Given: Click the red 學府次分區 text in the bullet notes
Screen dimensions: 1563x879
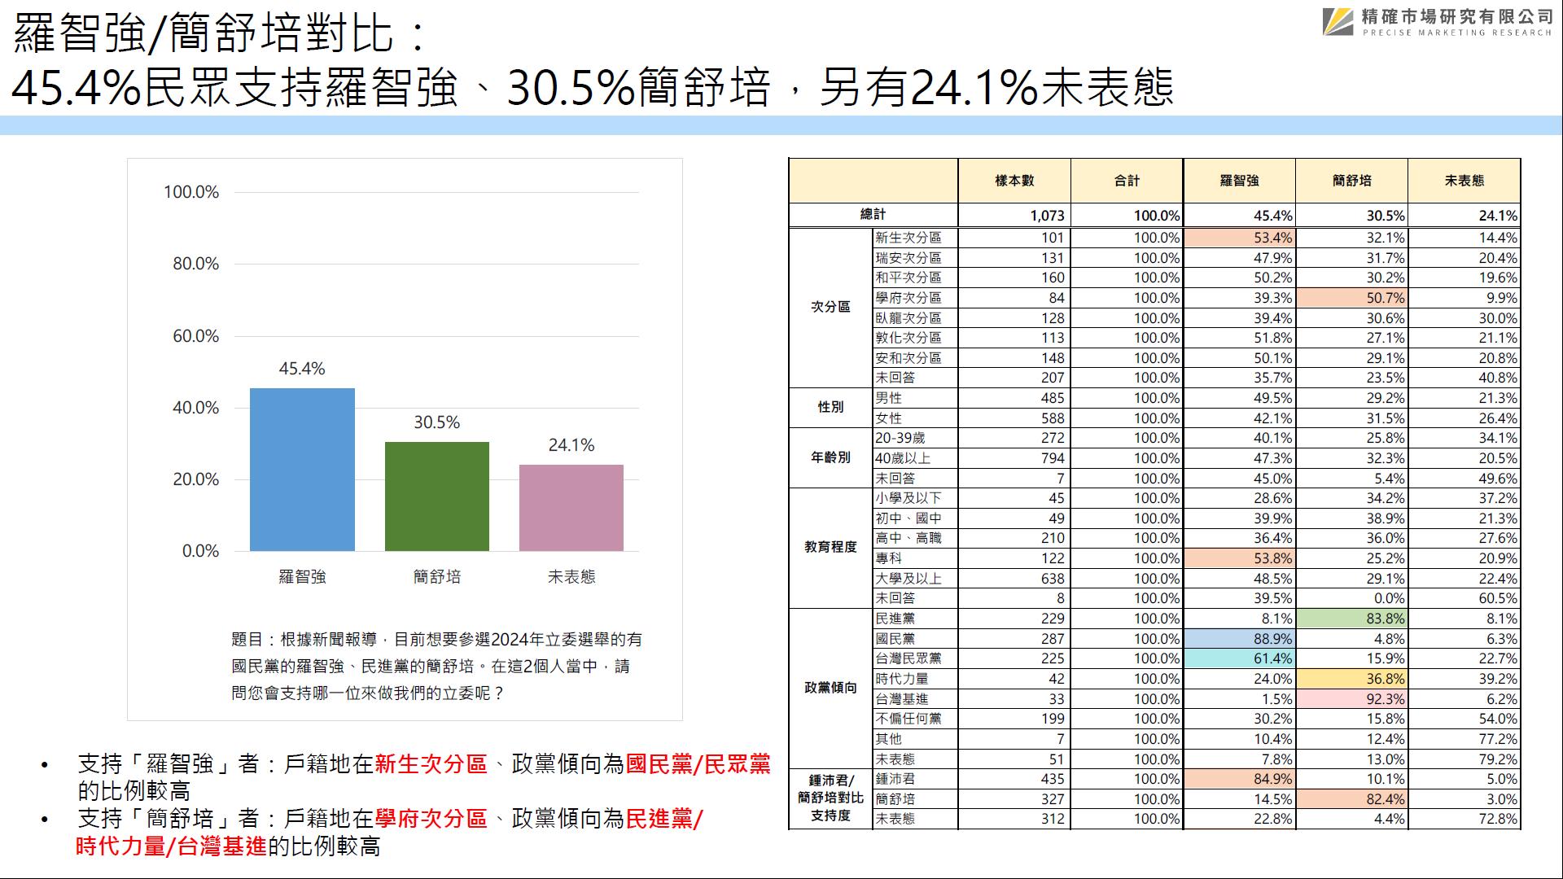Looking at the screenshot, I should click(431, 819).
